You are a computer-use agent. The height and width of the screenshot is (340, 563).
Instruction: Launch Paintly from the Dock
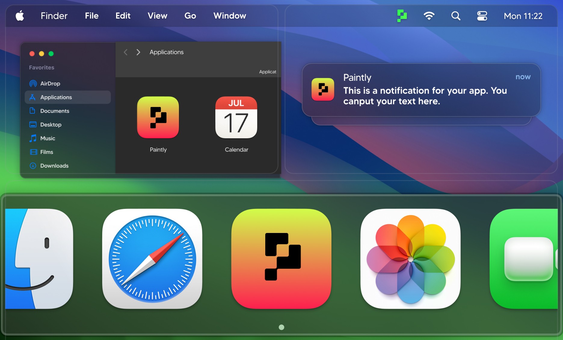click(281, 259)
